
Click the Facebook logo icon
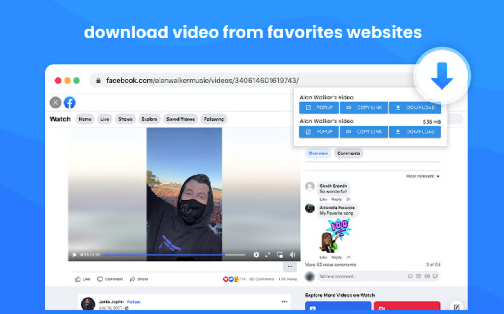70,102
